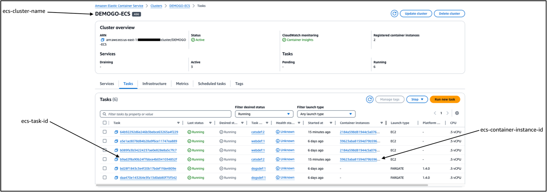Open the Scheduled tasks tab
This screenshot has height=193, width=548.
[212, 84]
